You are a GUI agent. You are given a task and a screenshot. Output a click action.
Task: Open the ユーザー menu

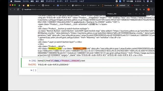tap(60, 1)
